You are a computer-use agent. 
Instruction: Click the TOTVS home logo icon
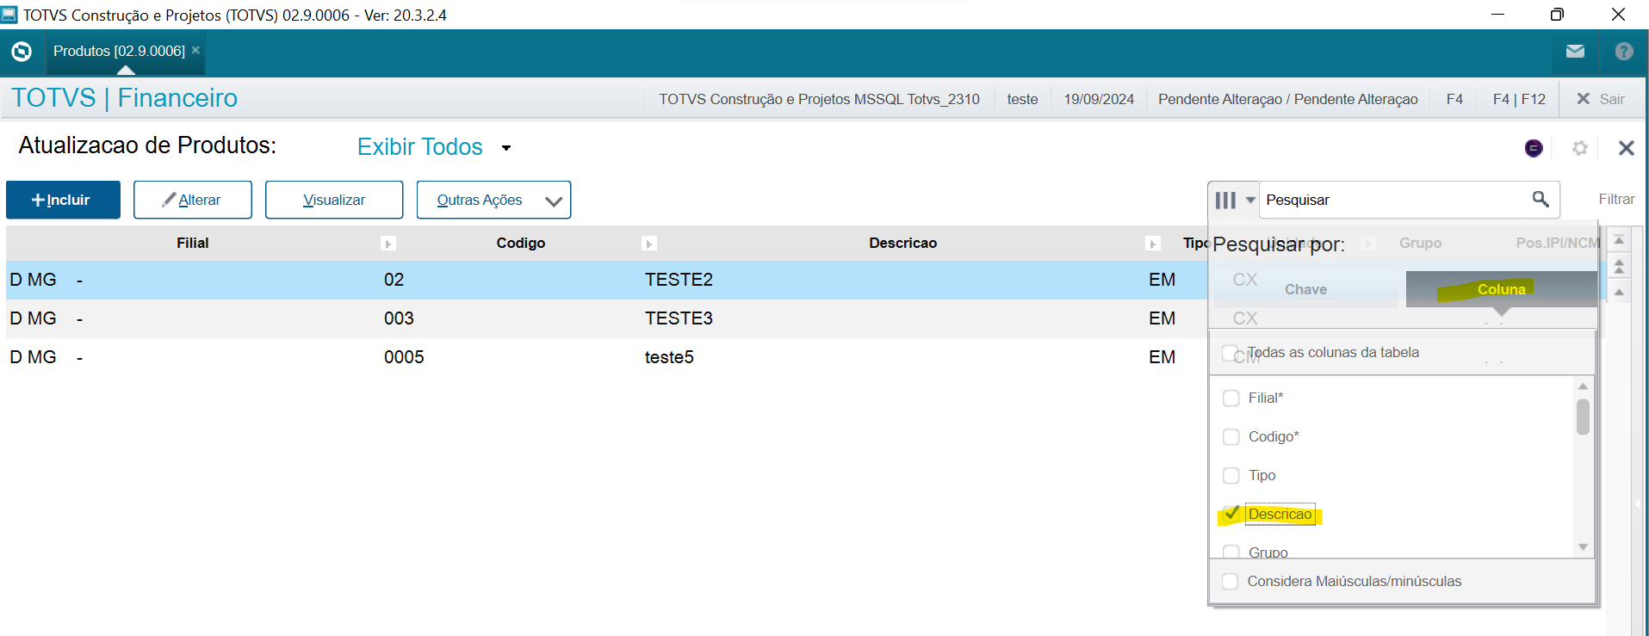(22, 52)
